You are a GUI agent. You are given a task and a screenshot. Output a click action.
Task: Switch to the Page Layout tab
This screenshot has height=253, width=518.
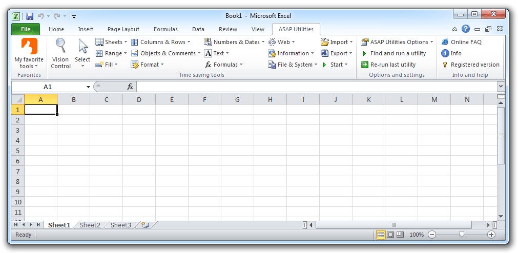123,29
